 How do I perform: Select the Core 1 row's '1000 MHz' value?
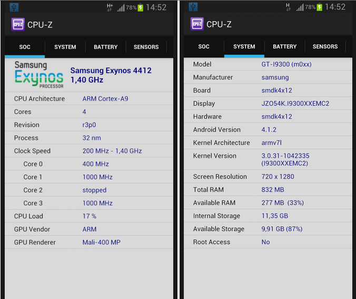(97, 177)
